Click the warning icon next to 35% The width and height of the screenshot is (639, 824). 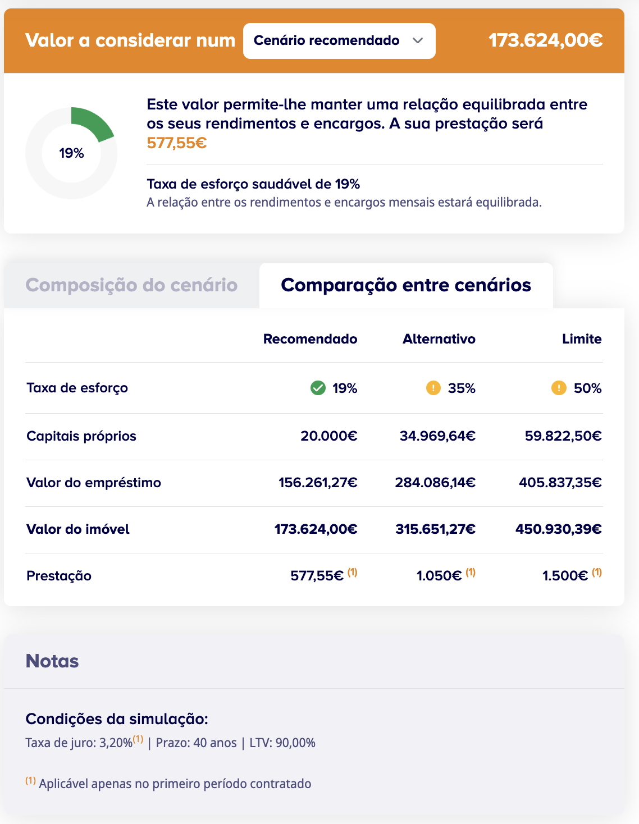point(433,388)
